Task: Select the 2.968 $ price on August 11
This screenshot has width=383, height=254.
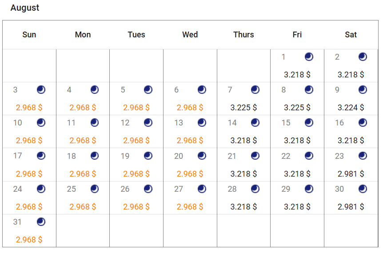Action: (83, 141)
